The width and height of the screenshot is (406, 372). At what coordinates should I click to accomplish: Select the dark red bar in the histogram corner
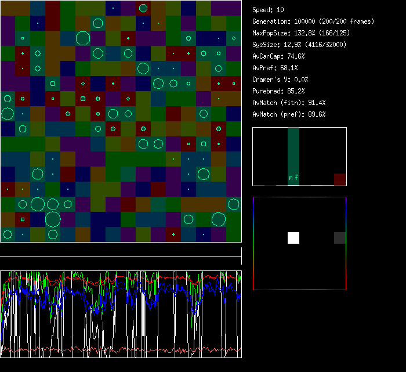click(340, 179)
